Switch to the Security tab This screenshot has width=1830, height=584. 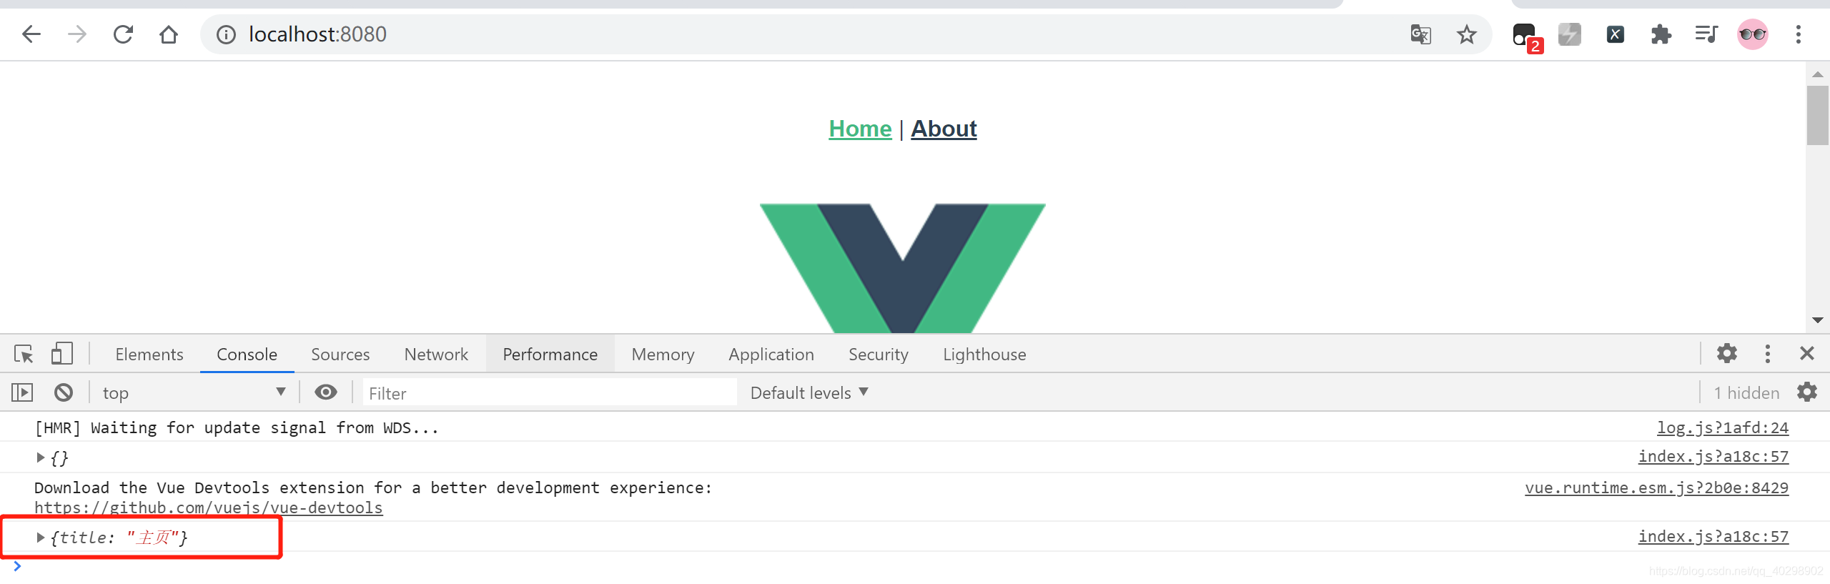878,355
